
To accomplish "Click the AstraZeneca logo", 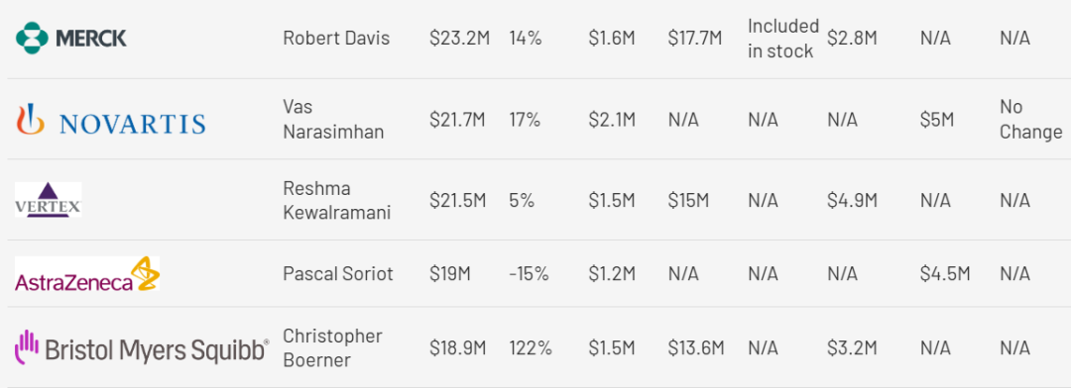I will coord(87,274).
